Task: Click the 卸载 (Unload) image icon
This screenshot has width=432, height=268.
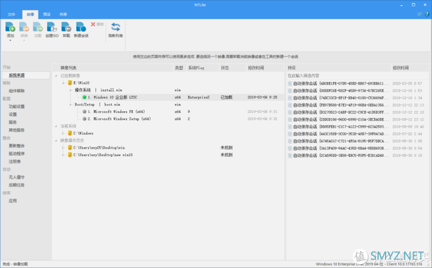Action: coord(65,27)
